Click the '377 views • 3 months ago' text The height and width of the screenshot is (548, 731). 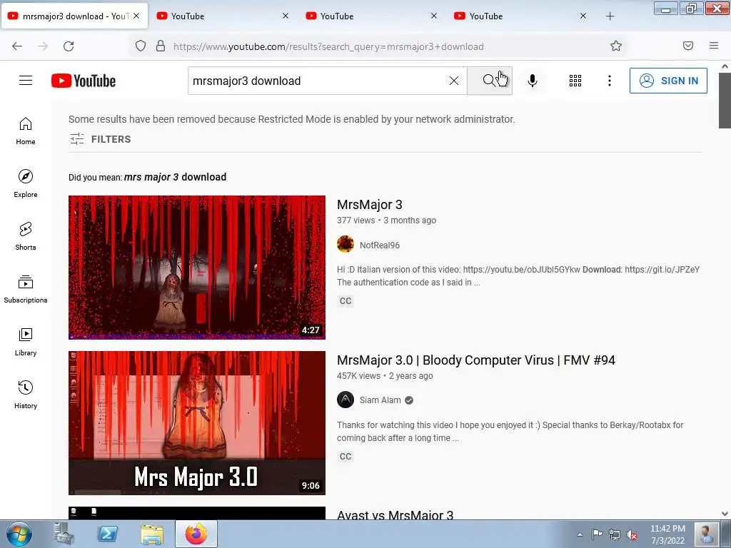coord(386,220)
